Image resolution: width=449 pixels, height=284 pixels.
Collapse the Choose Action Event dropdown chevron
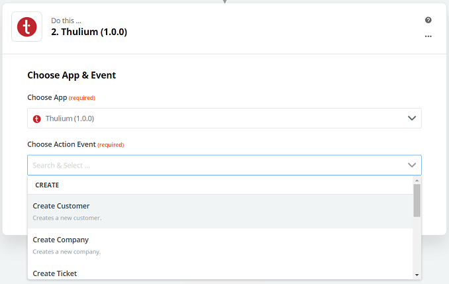[x=412, y=165]
